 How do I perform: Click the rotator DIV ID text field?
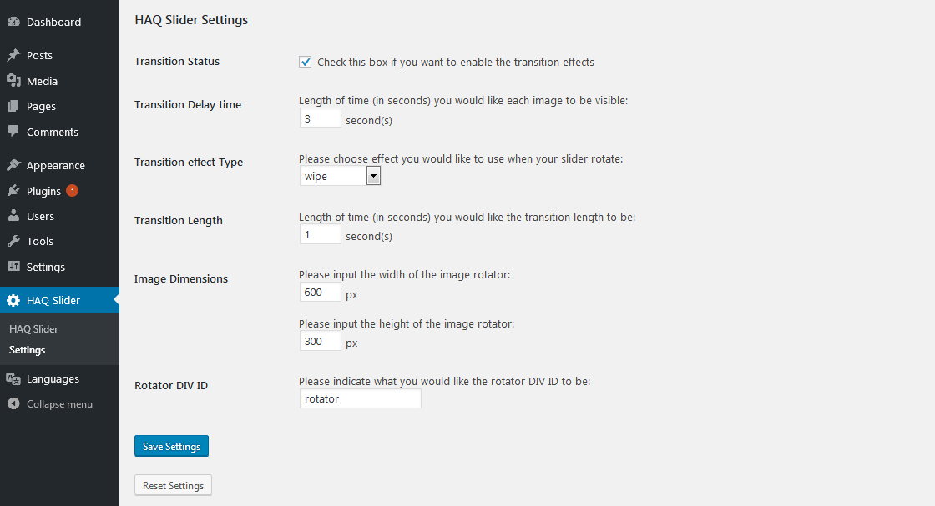click(360, 398)
